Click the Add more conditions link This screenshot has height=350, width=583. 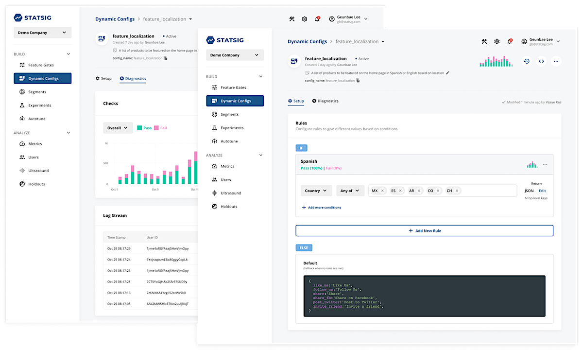tap(321, 208)
